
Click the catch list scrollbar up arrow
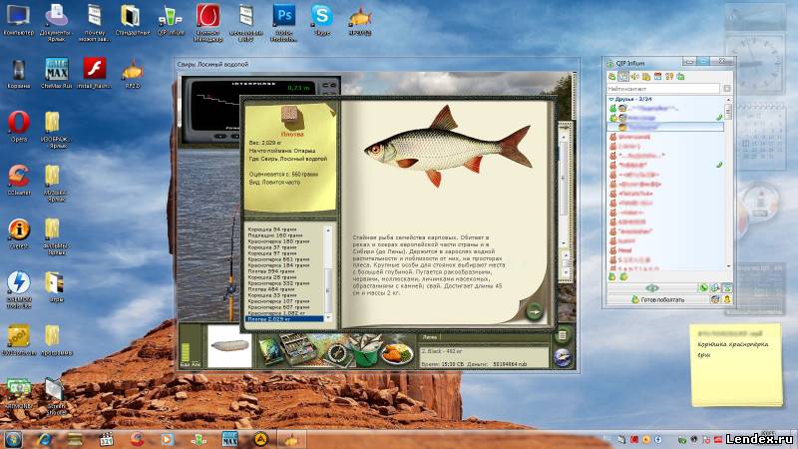328,230
